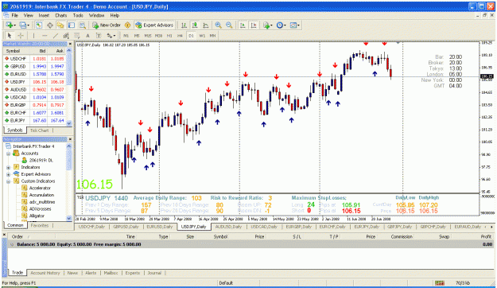Open the EURUSD,Daily chart tab
The image size is (497, 288).
(159, 227)
